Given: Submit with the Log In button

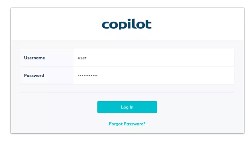Looking at the screenshot, I should pos(127,107).
